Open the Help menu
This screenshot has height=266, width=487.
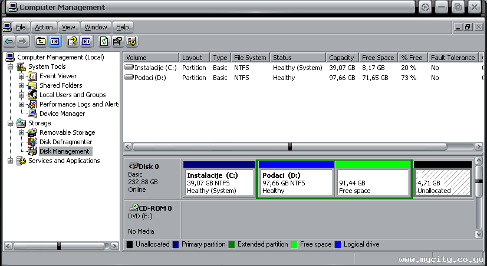(123, 27)
